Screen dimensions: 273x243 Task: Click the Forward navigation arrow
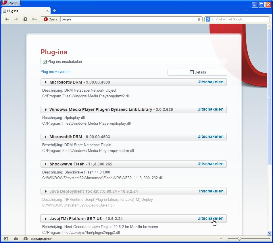coord(16,19)
